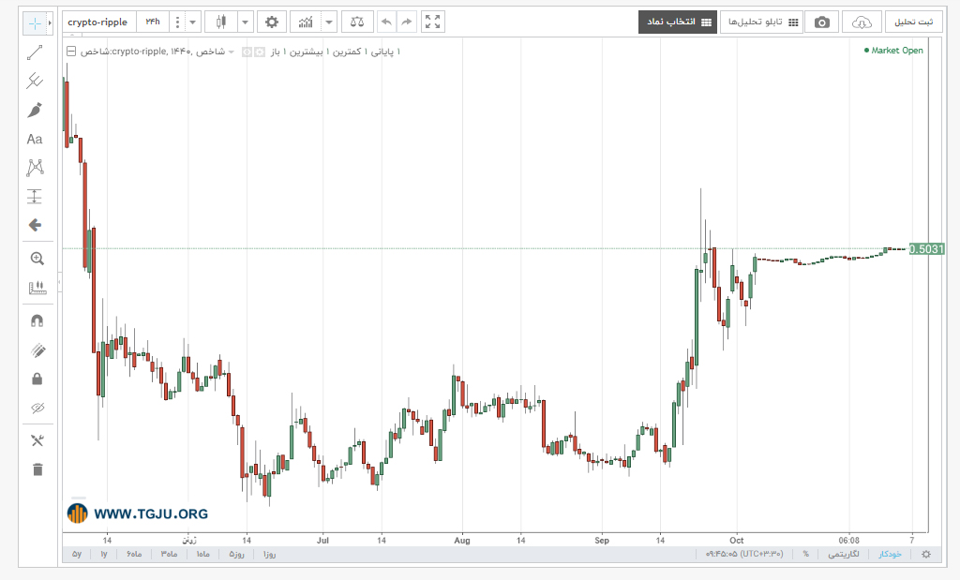The image size is (960, 580).
Task: Click the Oct label on time axis
Action: [737, 541]
